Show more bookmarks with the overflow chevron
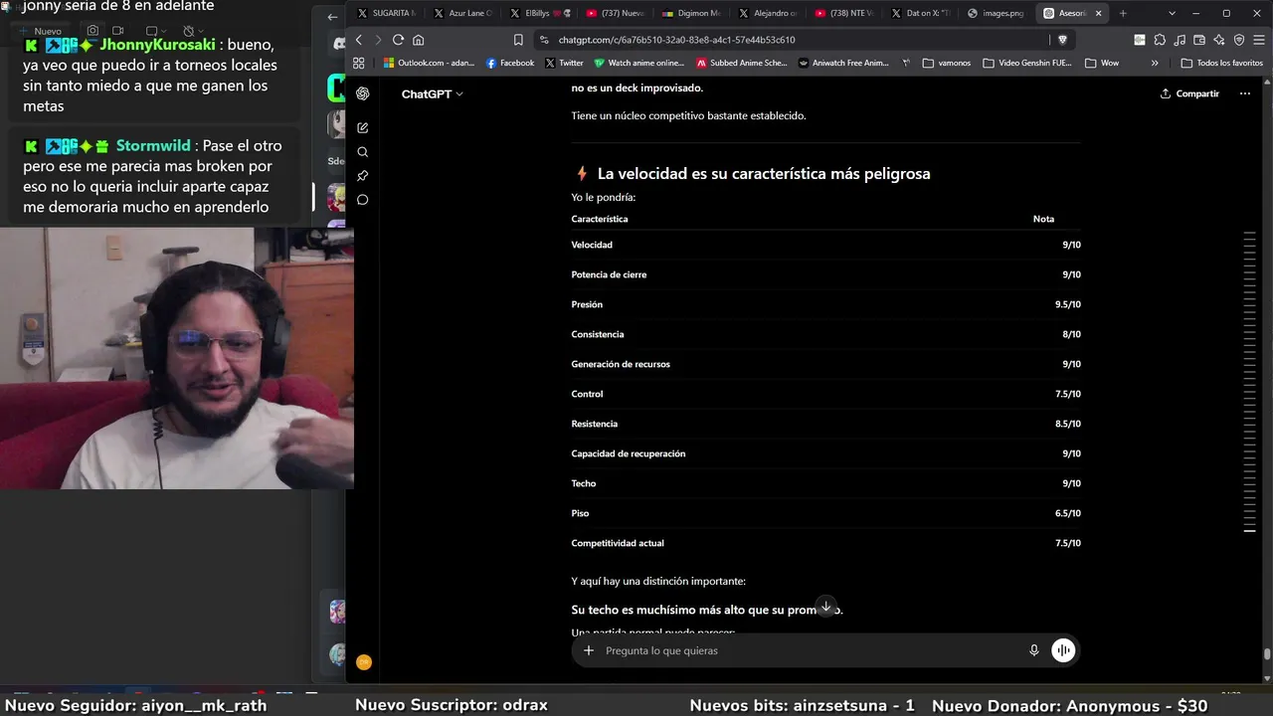The height and width of the screenshot is (716, 1273). tap(1155, 63)
